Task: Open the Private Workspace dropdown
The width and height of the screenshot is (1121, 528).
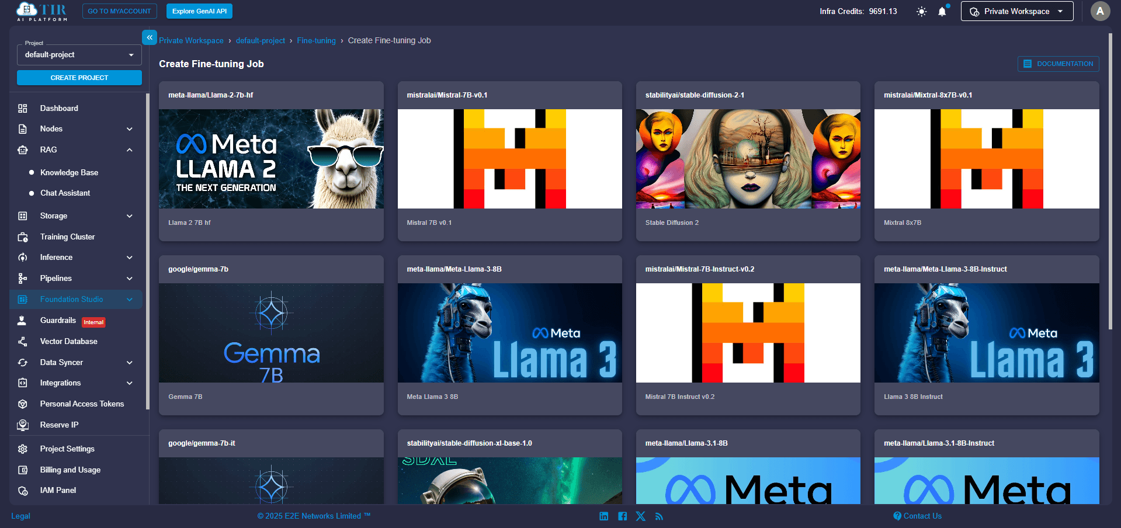Action: coord(1017,11)
